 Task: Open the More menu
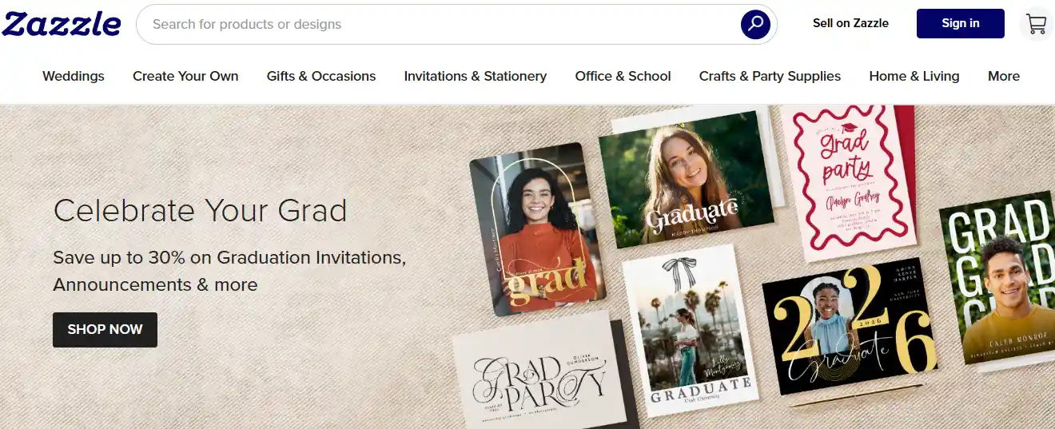coord(1004,76)
